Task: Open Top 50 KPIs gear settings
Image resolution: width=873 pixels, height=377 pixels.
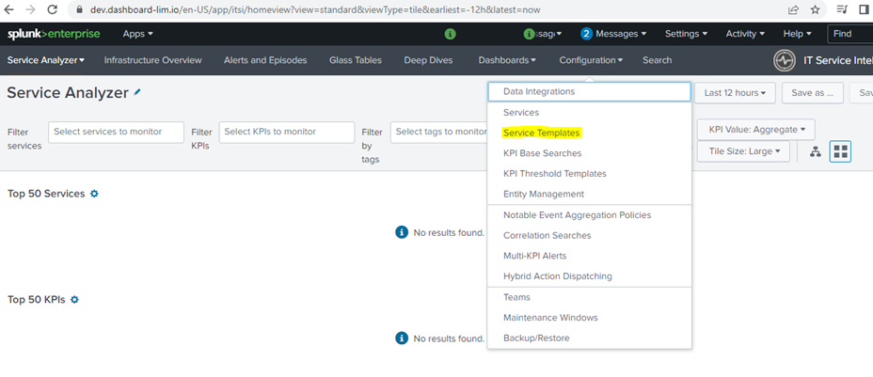Action: (74, 300)
